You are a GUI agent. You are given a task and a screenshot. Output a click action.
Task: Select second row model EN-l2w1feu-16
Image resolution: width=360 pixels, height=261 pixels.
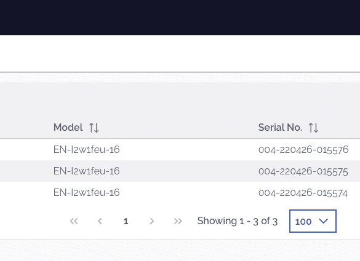87,171
